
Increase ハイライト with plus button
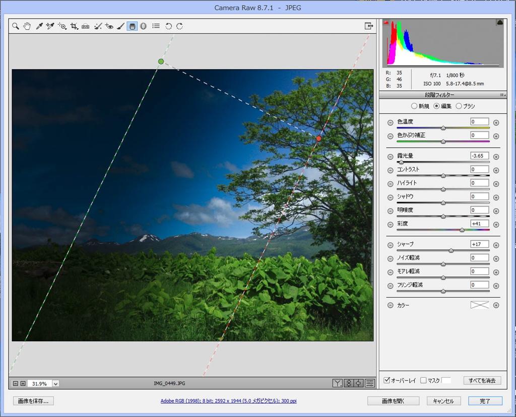point(496,184)
